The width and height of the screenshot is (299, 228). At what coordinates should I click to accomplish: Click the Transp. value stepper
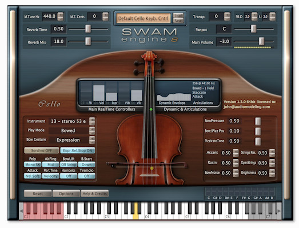[x=227, y=17]
